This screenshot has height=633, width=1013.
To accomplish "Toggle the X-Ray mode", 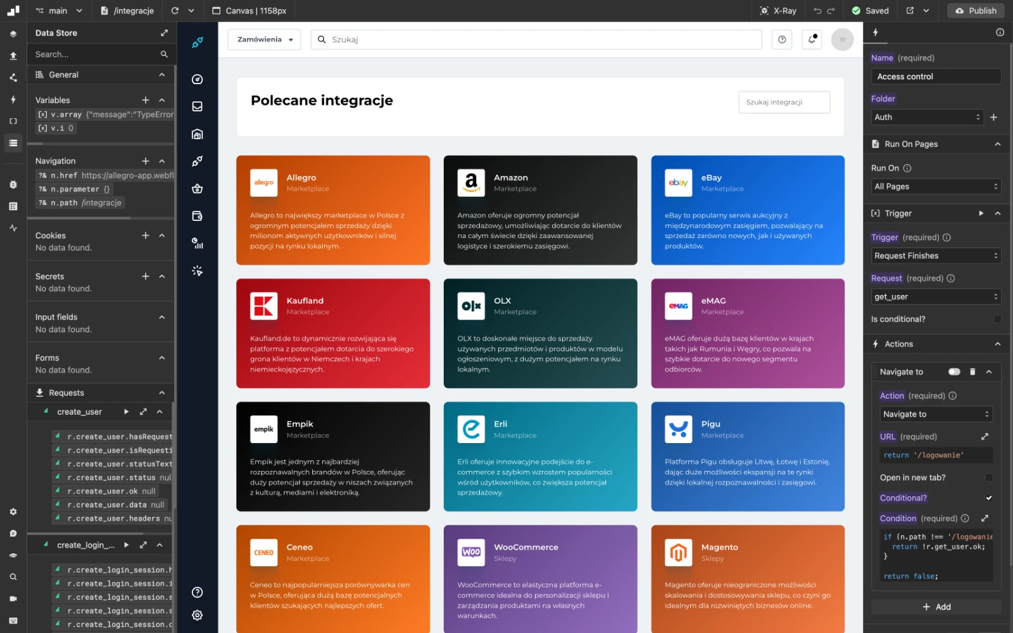I will tap(778, 11).
